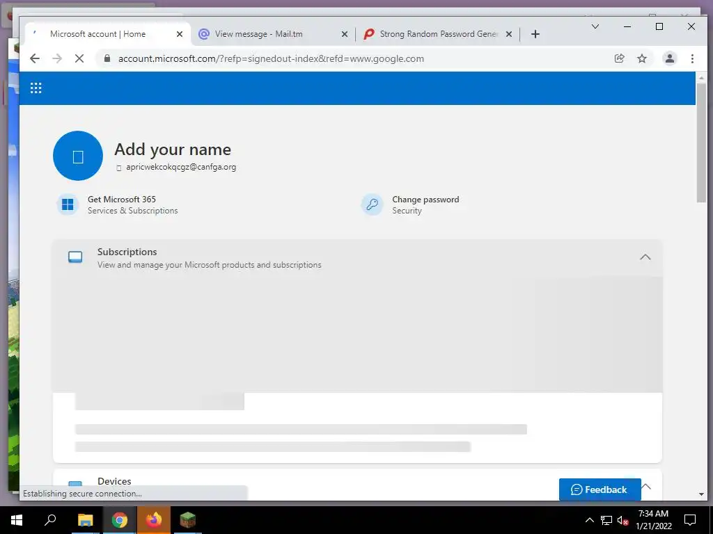Screen dimensions: 713x534
Task: Share this page via the share icon
Action: [619, 58]
